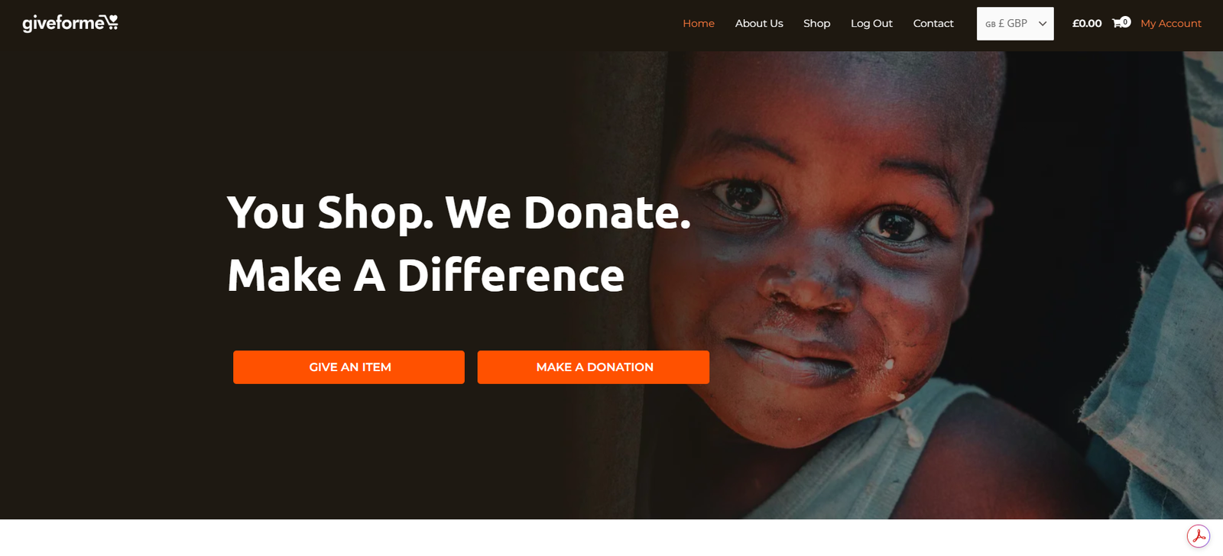
Task: Click the GB country code in the currency box
Action: coord(990,24)
